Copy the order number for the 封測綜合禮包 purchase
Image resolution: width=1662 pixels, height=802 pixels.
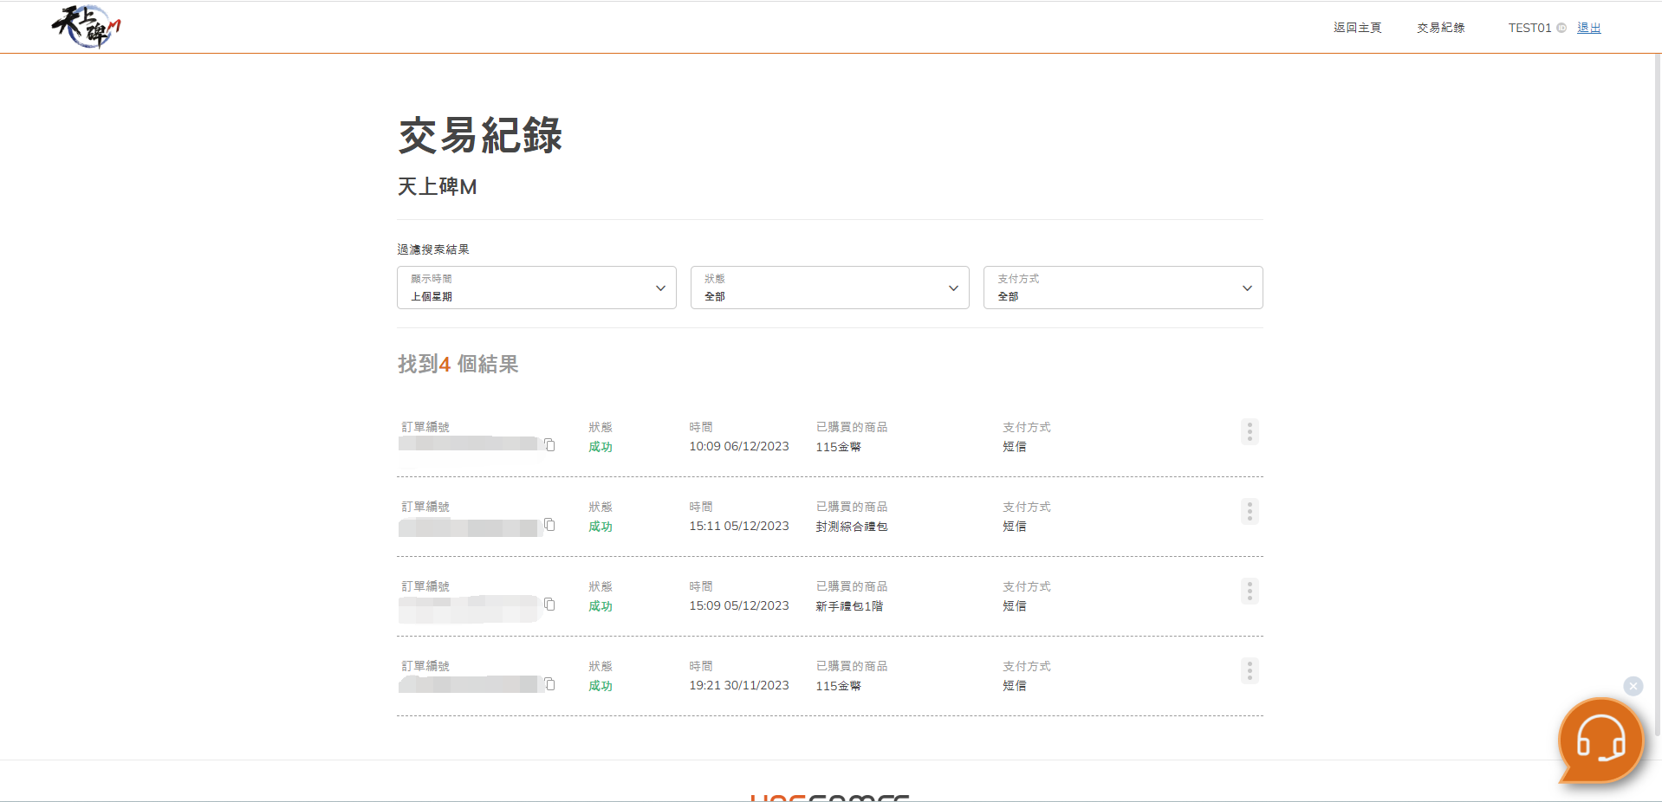[x=549, y=525]
